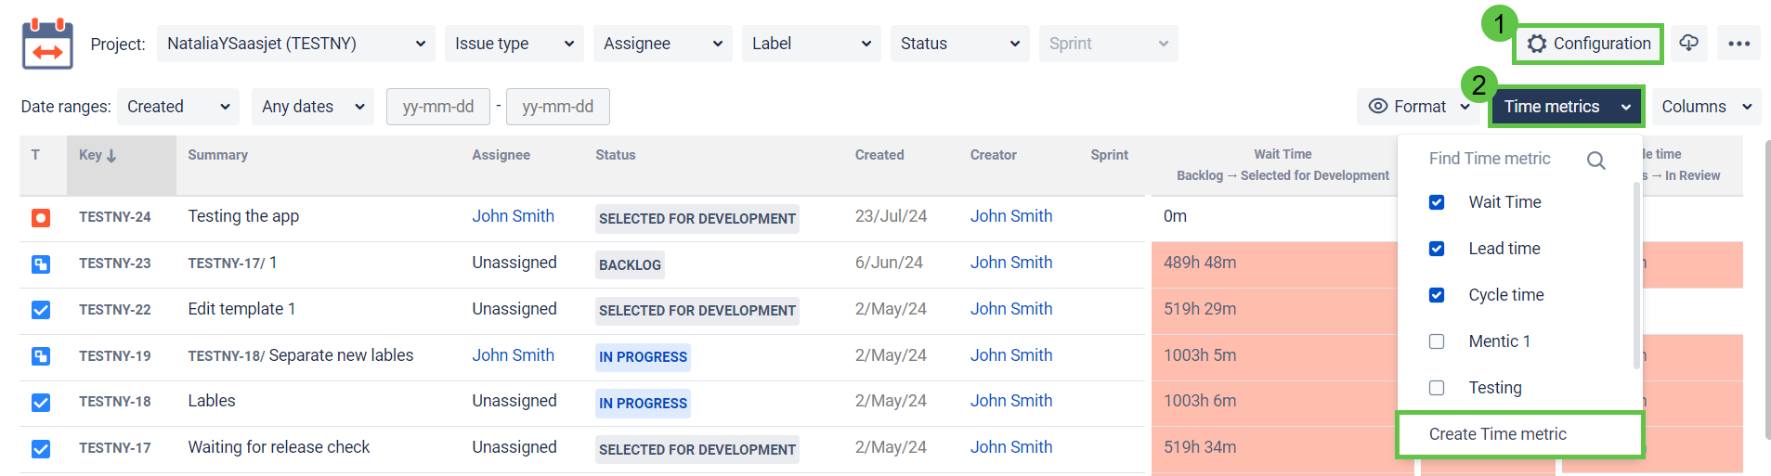The width and height of the screenshot is (1771, 476).
Task: Click the cloud export icon
Action: coord(1688,44)
